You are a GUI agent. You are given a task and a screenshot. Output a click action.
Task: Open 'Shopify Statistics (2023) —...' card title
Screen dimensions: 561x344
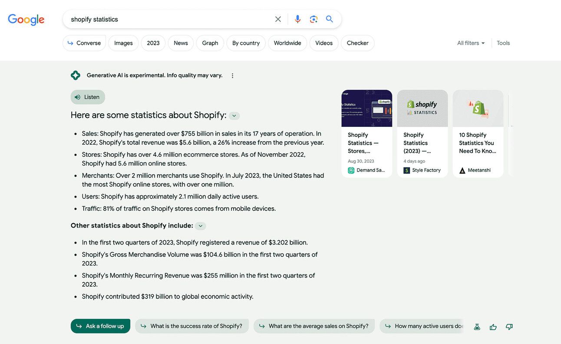417,143
